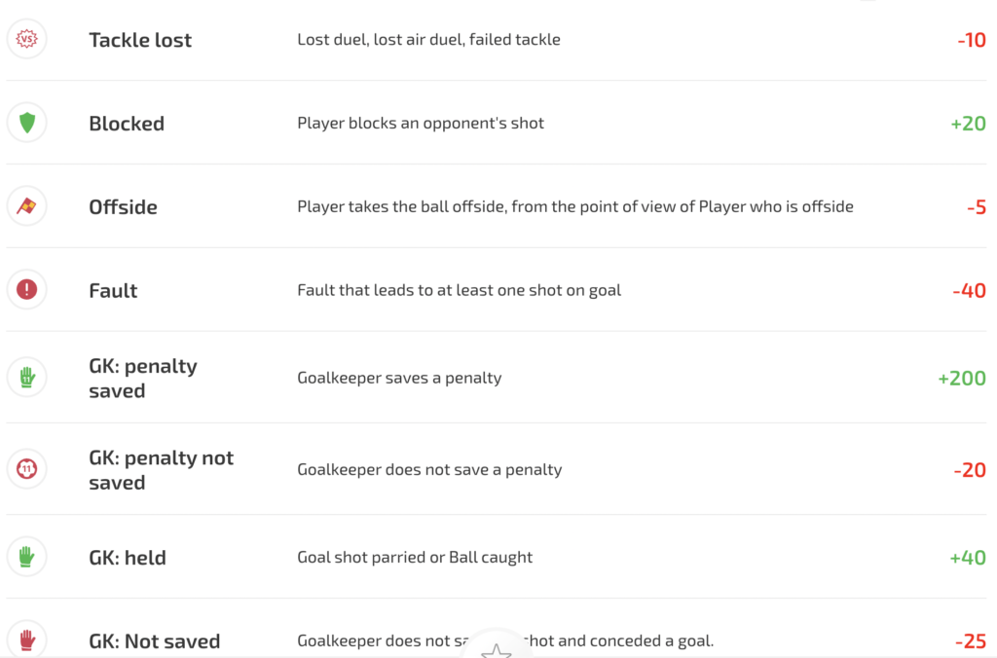Click the red GK Not saved glove icon
The height and width of the screenshot is (658, 997).
(x=27, y=640)
